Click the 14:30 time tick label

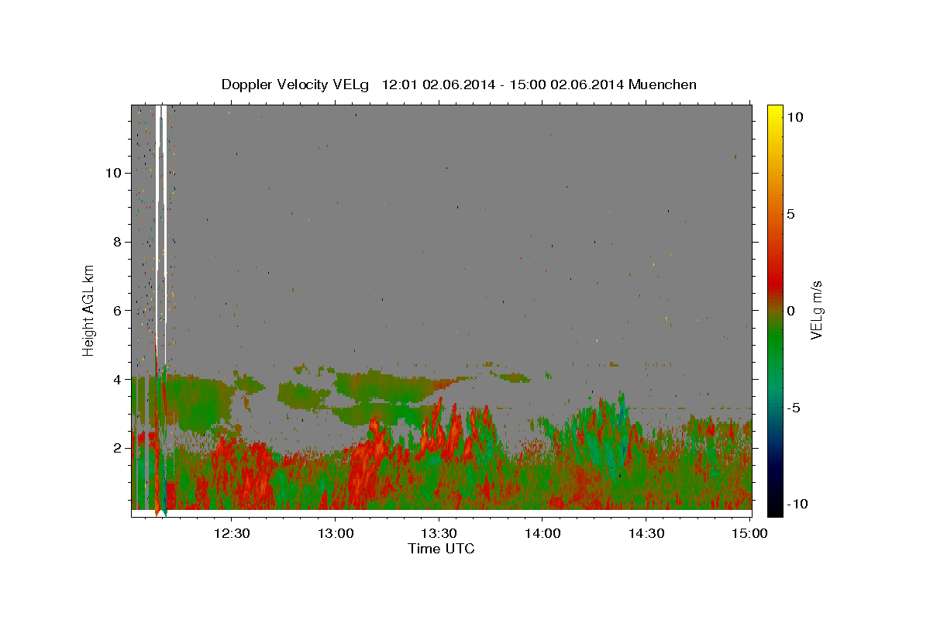(x=646, y=533)
